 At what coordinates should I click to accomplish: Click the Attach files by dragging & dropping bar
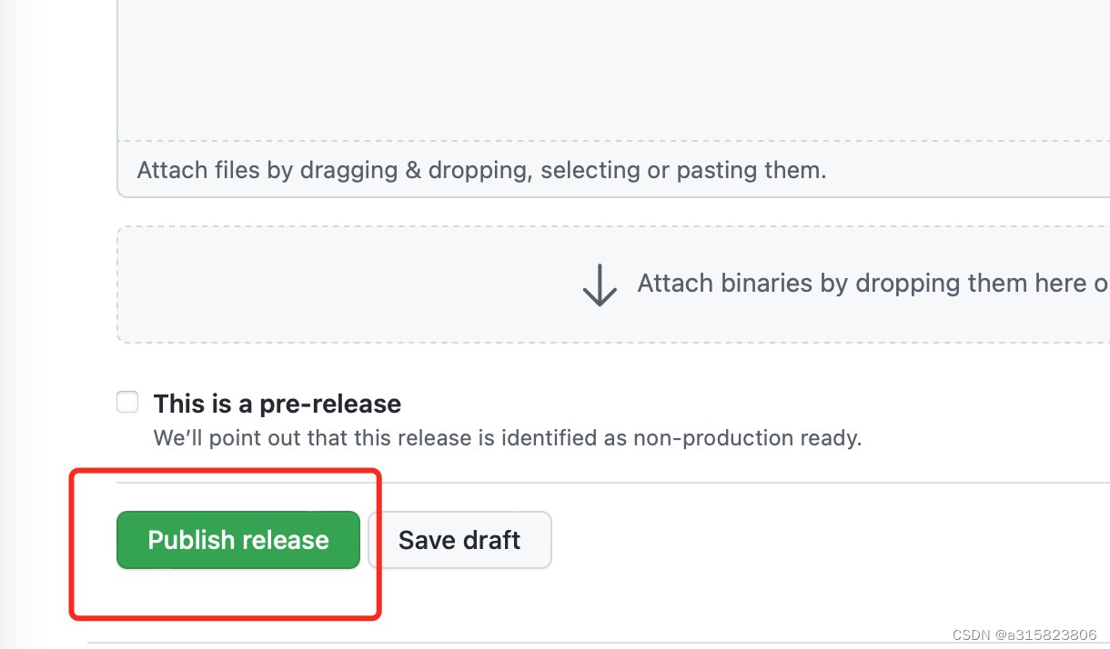tap(613, 169)
